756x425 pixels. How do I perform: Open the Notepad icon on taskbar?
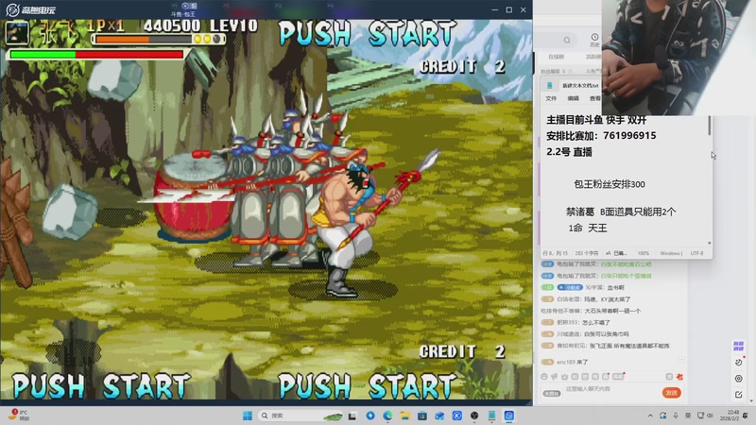[x=491, y=416]
